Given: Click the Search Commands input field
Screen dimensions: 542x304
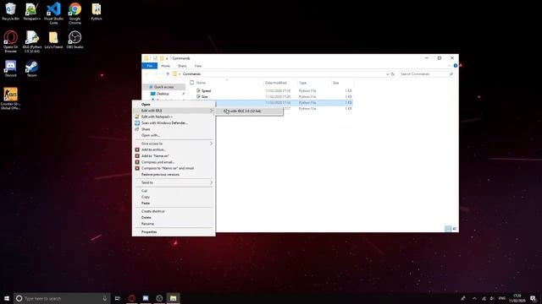Looking at the screenshot, I should tap(426, 74).
